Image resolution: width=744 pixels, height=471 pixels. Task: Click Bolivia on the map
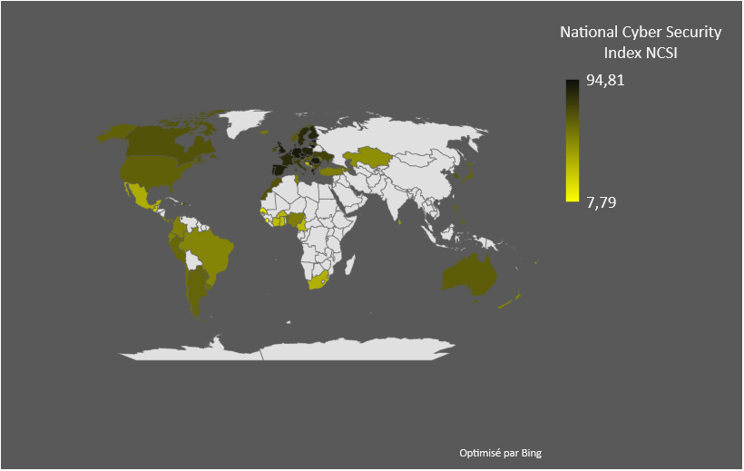[191, 260]
